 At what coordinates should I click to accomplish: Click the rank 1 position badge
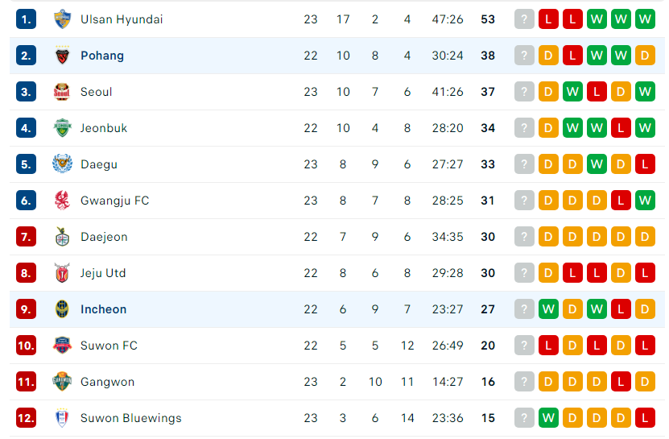tap(26, 19)
